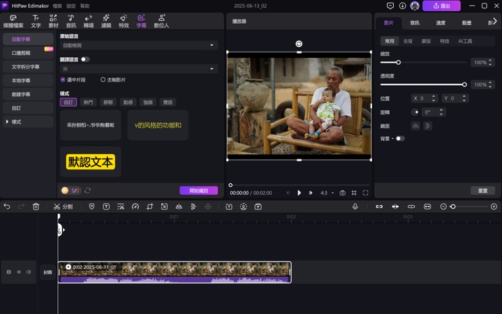Screen dimensions: 502x314
Task: Click the timeline zoom slider
Action: point(468,207)
